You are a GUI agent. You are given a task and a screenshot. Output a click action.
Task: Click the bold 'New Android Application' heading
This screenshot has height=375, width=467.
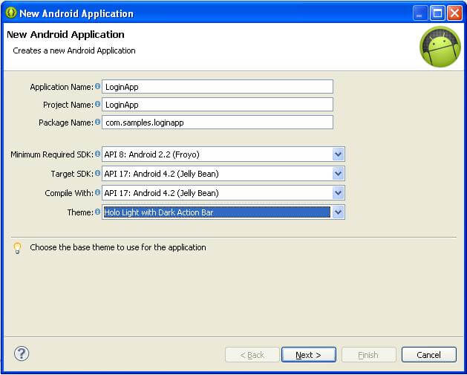(65, 35)
